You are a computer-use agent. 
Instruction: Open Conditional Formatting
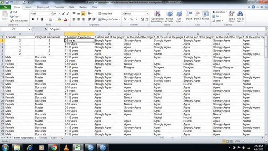(x=157, y=16)
